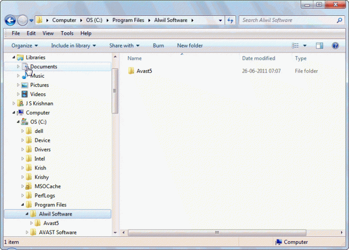The height and width of the screenshot is (250, 349).
Task: Select Libraries in navigation tree
Action: (35, 57)
